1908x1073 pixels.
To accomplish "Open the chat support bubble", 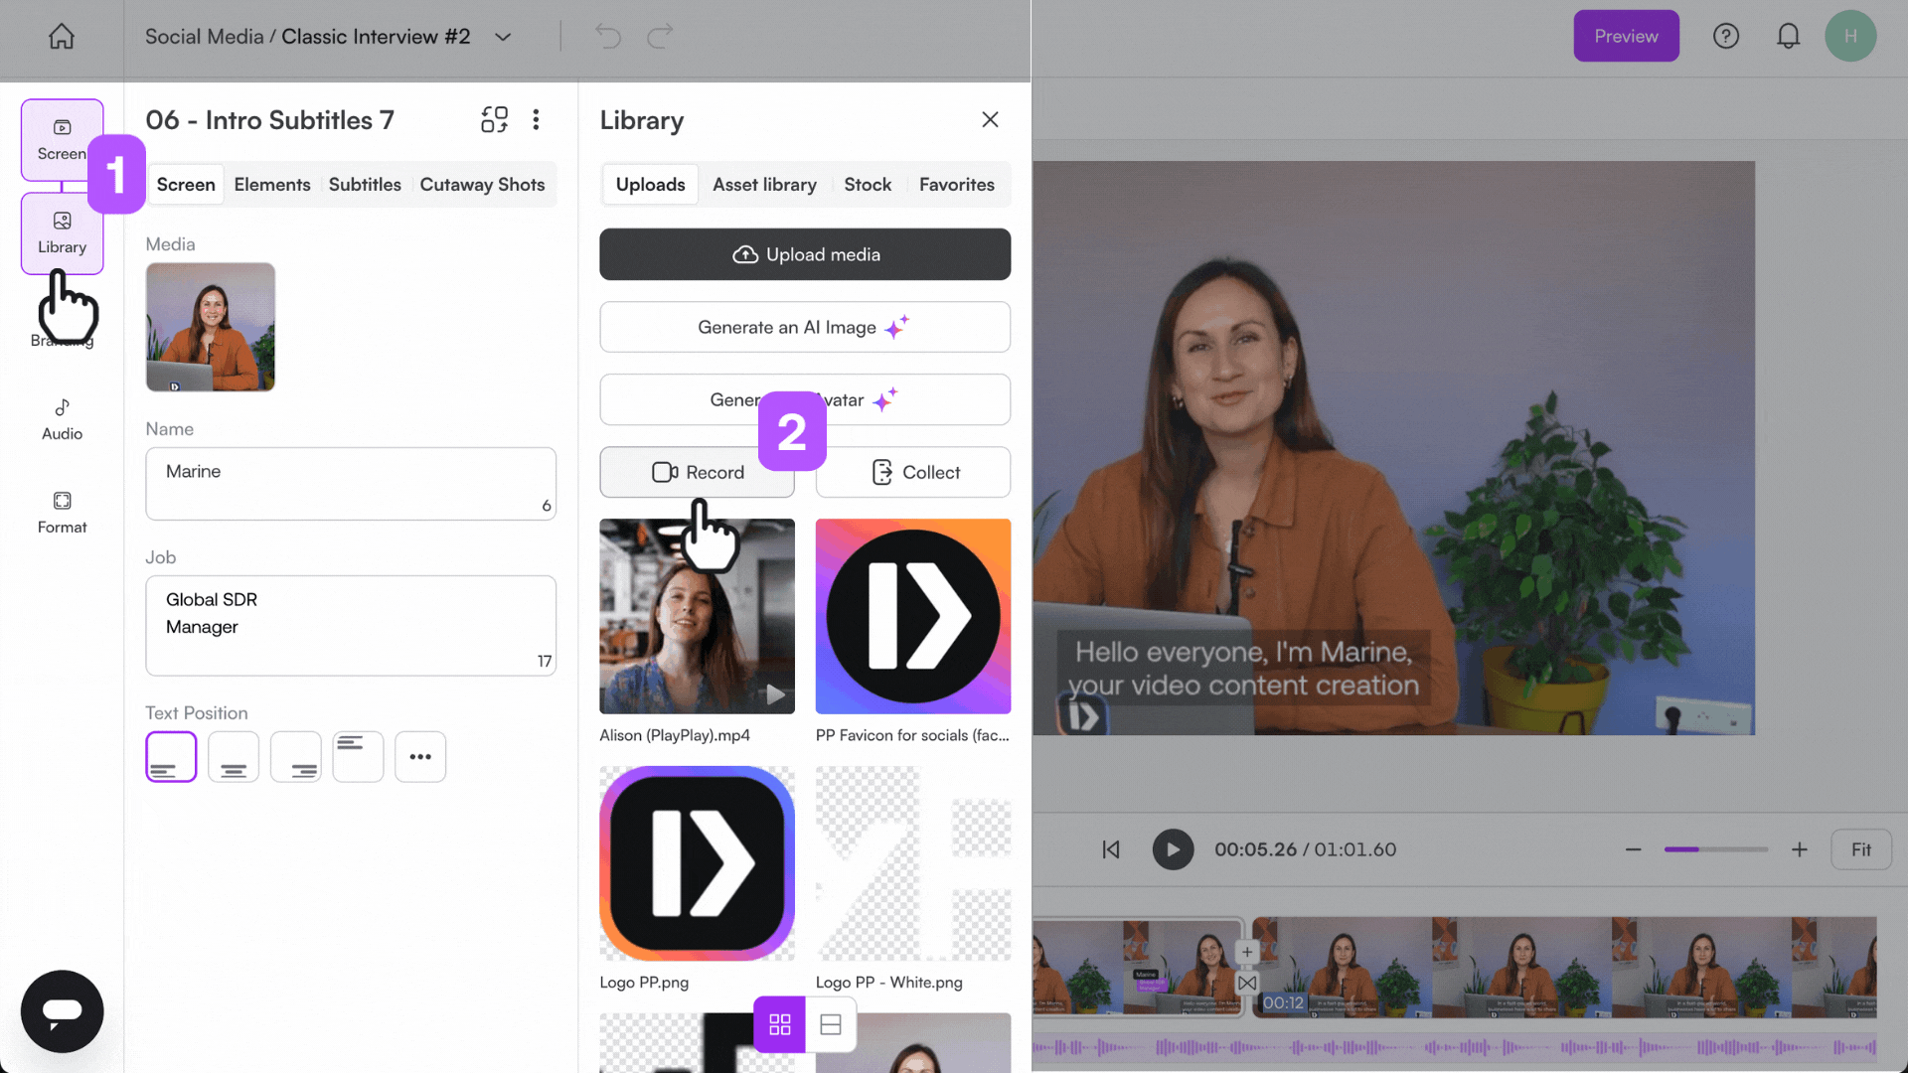I will point(62,1010).
